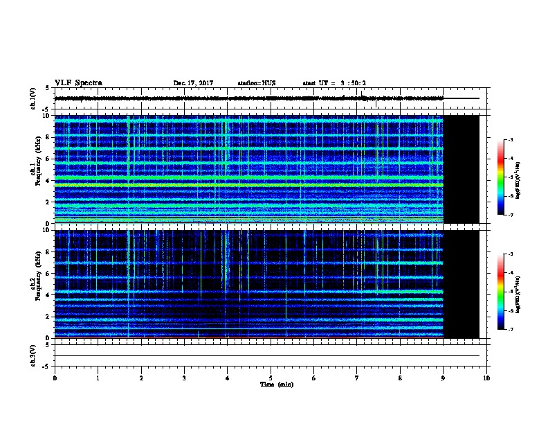548x424 pixels.
Task: Click the ch.3(V) axis label
Action: point(33,355)
